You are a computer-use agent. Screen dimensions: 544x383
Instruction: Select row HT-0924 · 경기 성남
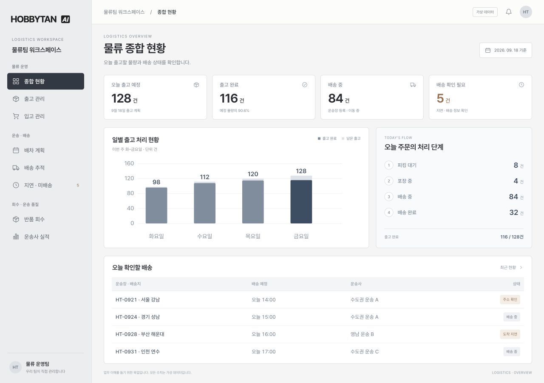318,317
